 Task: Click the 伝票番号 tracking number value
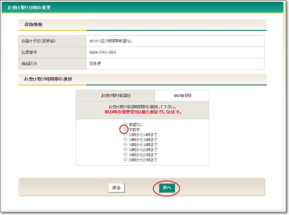(103, 52)
